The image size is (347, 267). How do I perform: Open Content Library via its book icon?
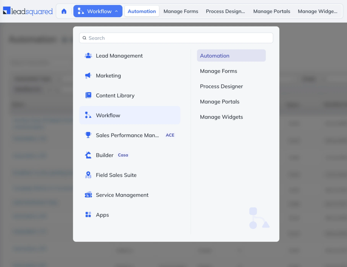88,95
